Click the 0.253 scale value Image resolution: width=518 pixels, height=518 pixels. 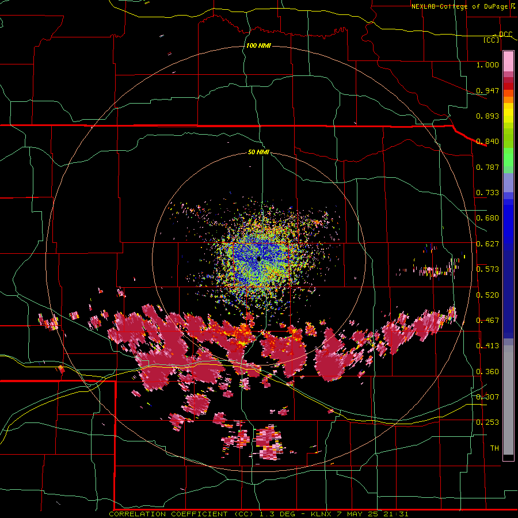(487, 422)
